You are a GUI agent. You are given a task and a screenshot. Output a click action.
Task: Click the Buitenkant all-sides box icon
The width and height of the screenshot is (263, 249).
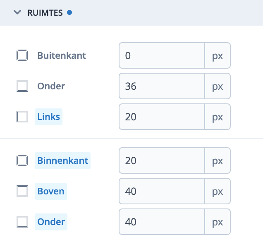(x=22, y=55)
